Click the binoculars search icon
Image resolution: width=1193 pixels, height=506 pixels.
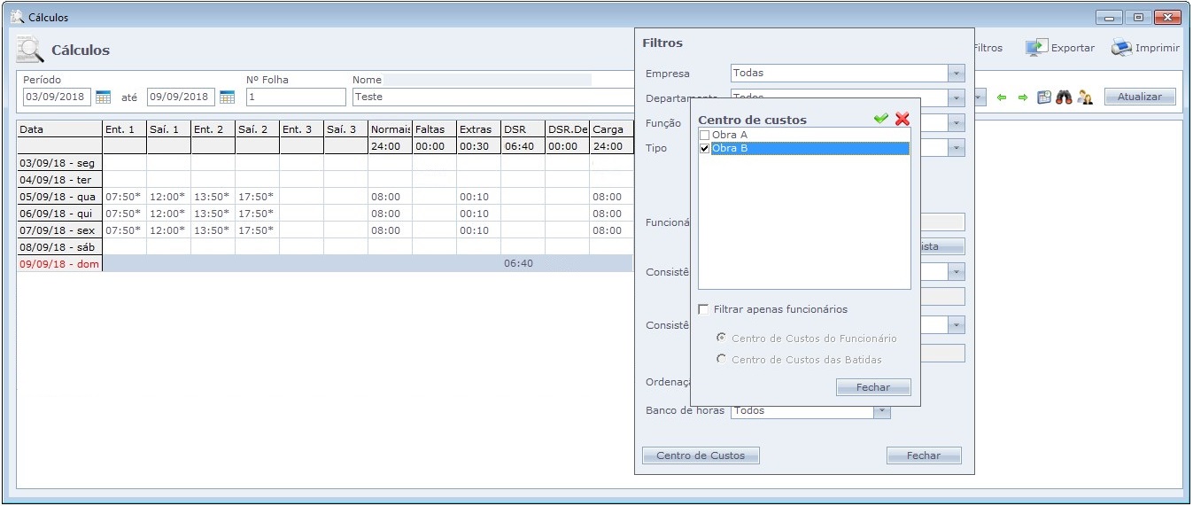point(1064,97)
